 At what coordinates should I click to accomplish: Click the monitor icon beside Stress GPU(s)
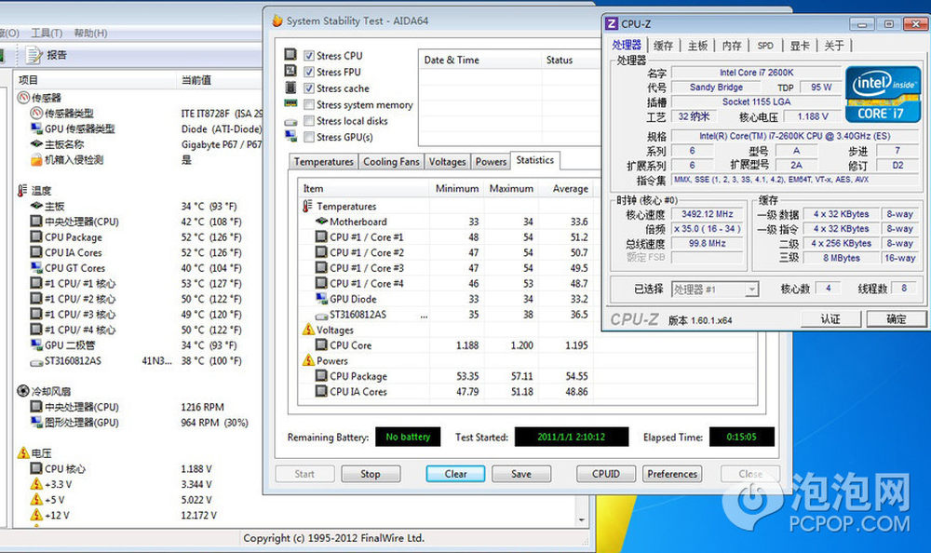click(x=290, y=136)
